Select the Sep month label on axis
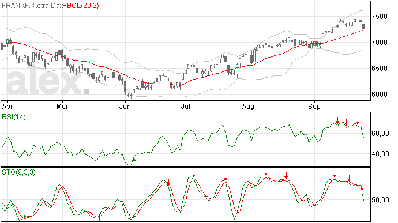This screenshot has height=223, width=398. tap(314, 107)
